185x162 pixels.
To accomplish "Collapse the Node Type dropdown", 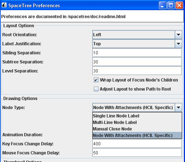I will [x=178, y=108].
